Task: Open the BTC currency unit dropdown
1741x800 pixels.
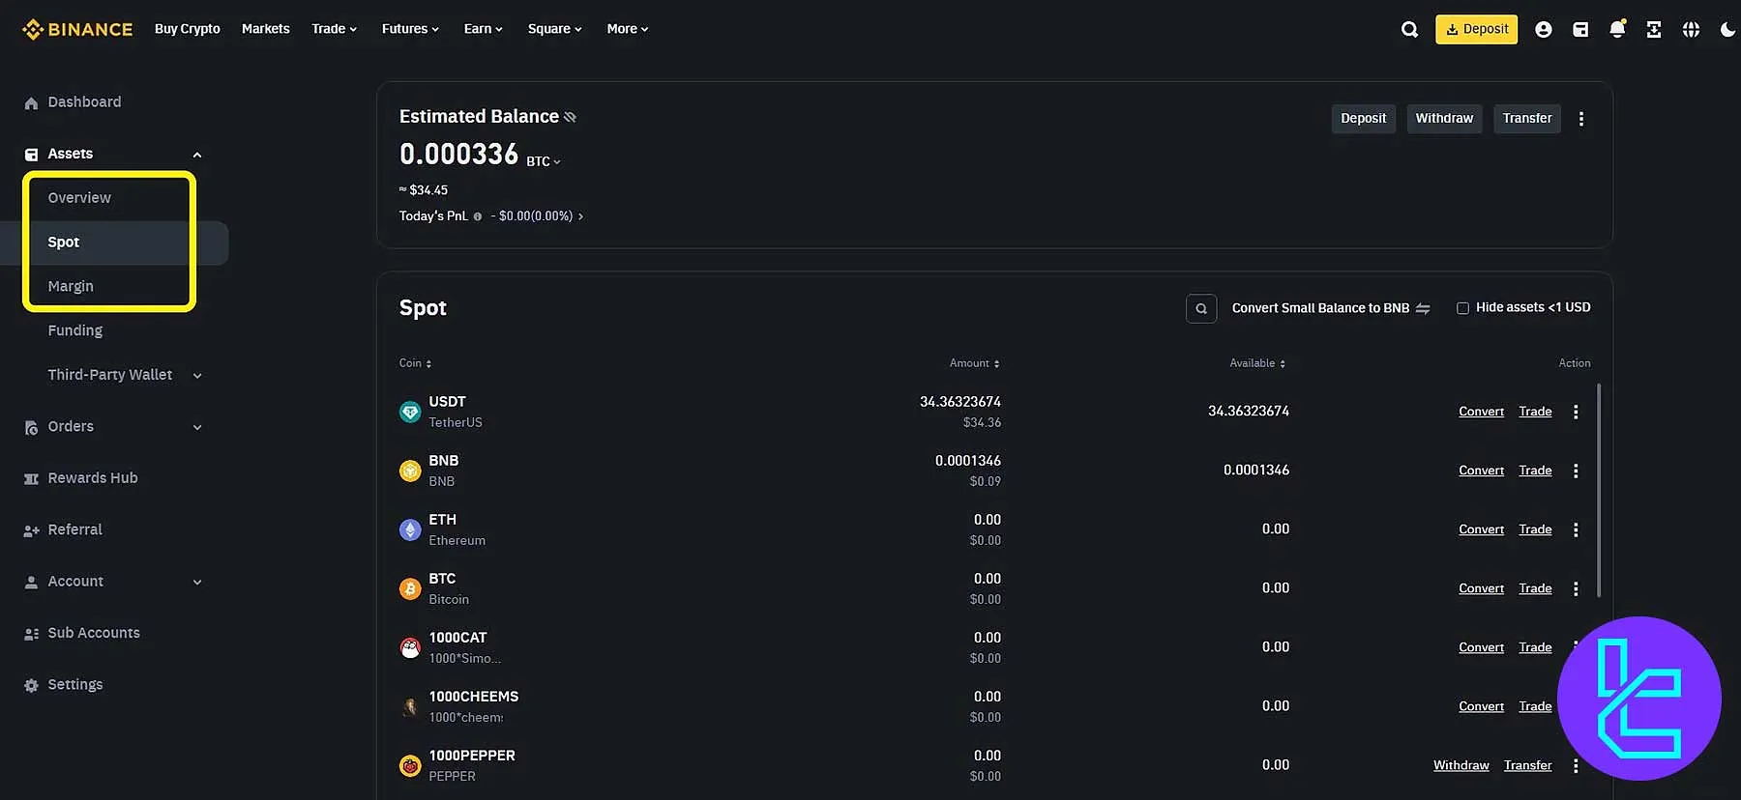Action: [544, 161]
